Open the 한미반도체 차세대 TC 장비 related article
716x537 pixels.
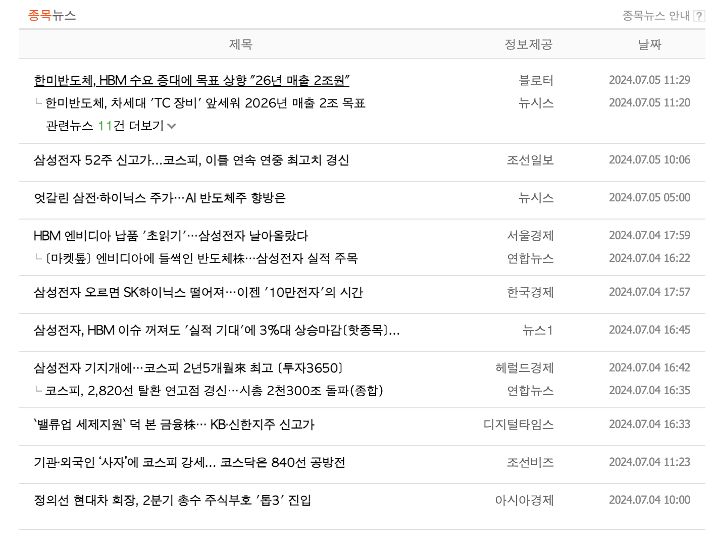[204, 103]
